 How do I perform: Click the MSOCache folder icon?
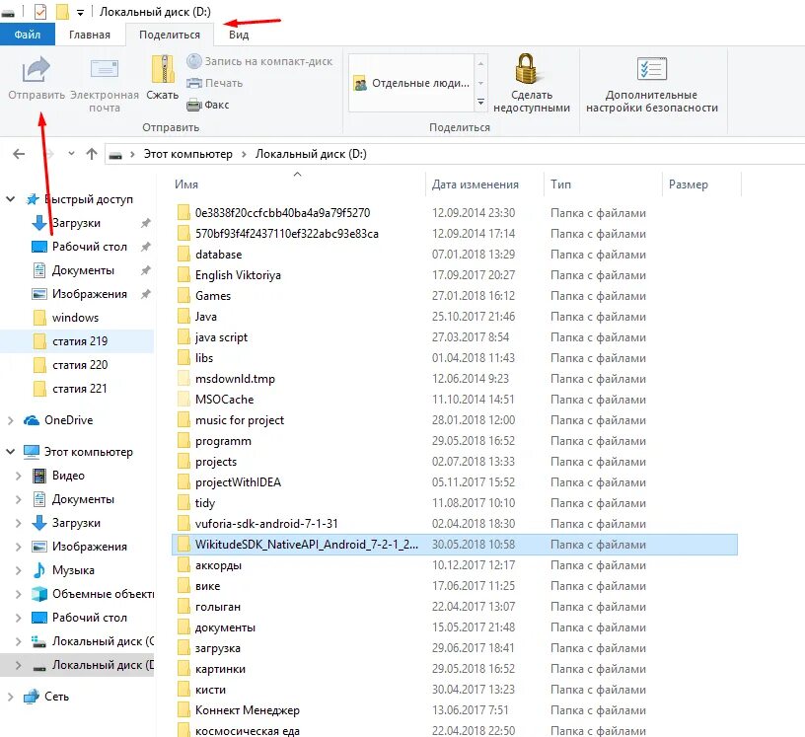click(183, 399)
